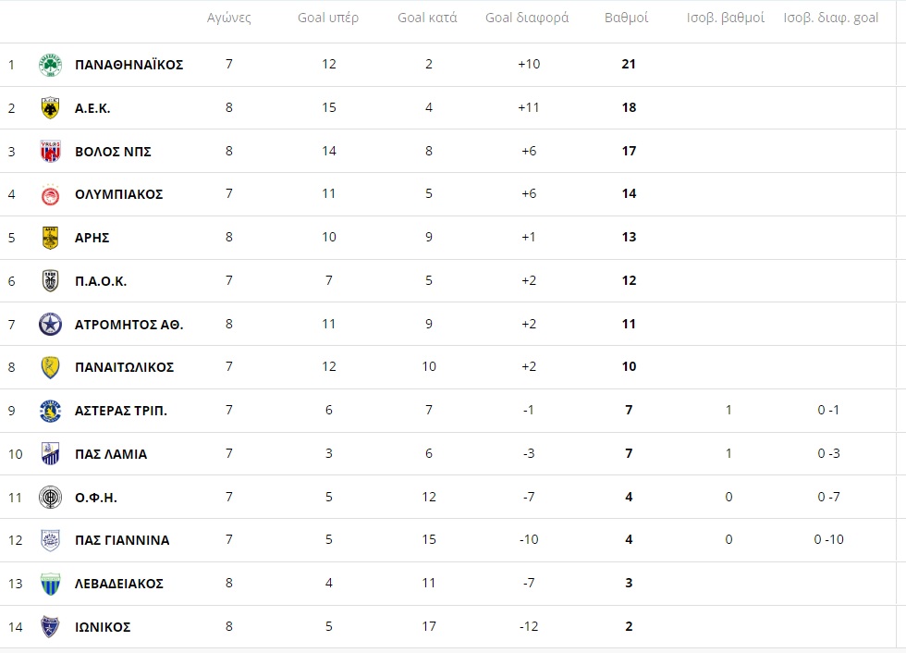Click the Α.Ε.Κ. yellow eagle crest

(x=50, y=108)
